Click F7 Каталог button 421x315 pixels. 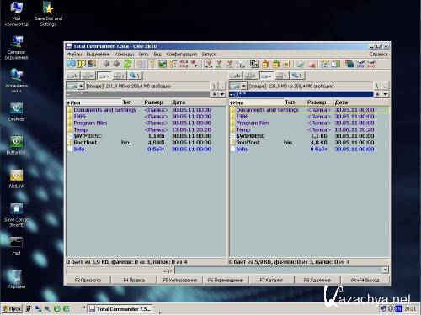coord(271,280)
